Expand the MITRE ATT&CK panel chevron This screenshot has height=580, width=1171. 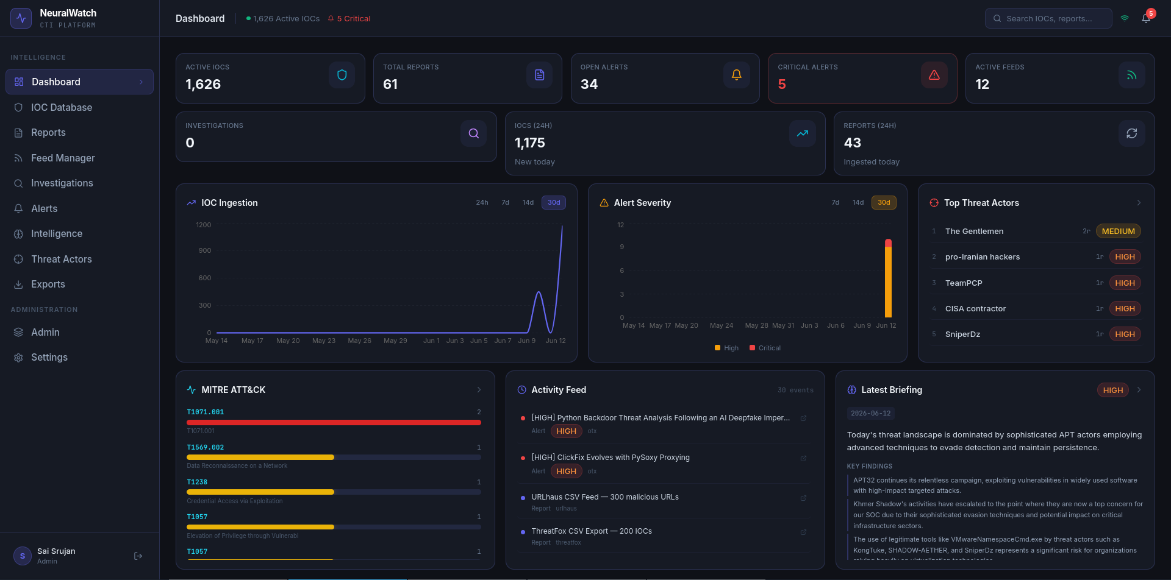click(x=479, y=390)
